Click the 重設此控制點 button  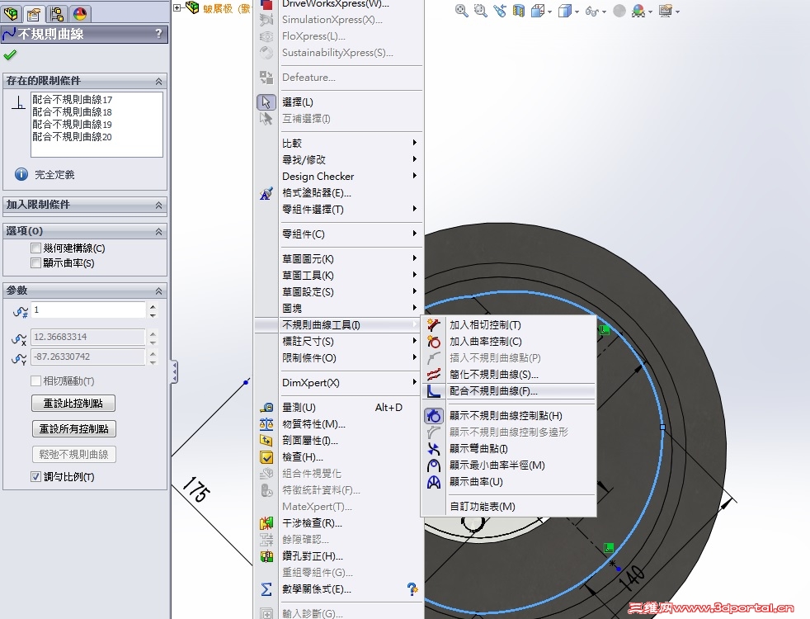point(73,403)
